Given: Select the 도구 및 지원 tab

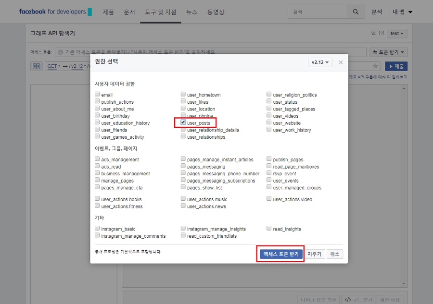Looking at the screenshot, I should point(160,12).
